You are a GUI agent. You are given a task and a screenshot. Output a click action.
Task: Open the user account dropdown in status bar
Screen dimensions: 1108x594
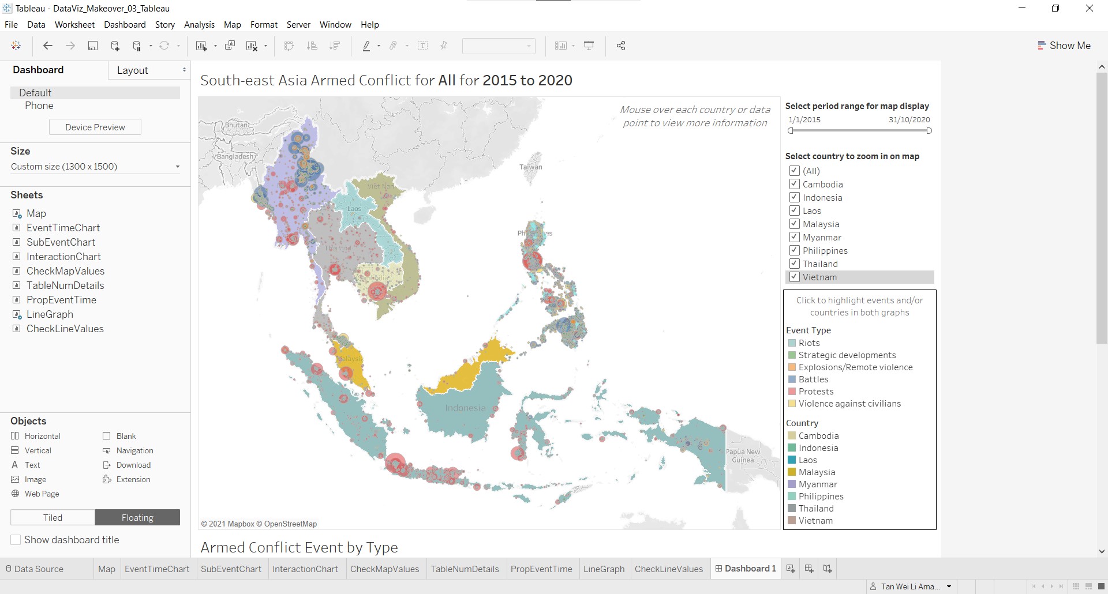949,587
